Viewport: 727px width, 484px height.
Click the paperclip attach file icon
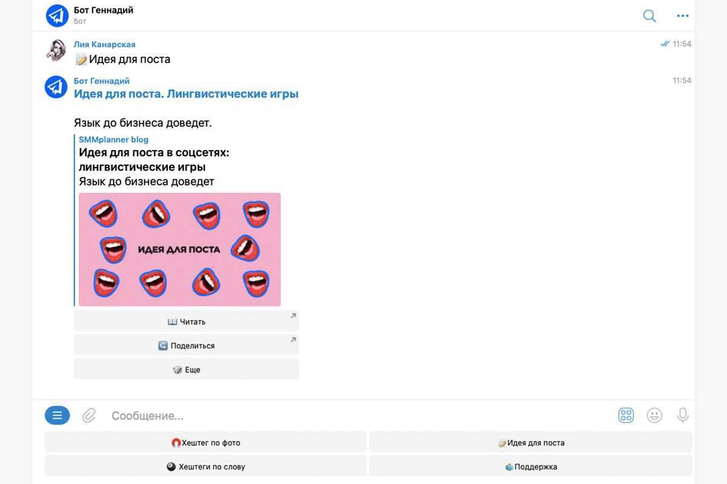[x=89, y=416]
